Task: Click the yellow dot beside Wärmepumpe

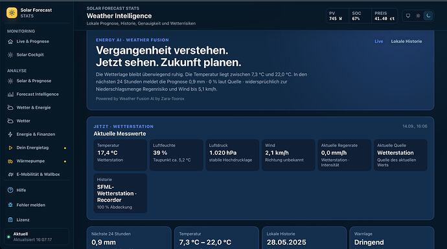Action: pyautogui.click(x=65, y=161)
